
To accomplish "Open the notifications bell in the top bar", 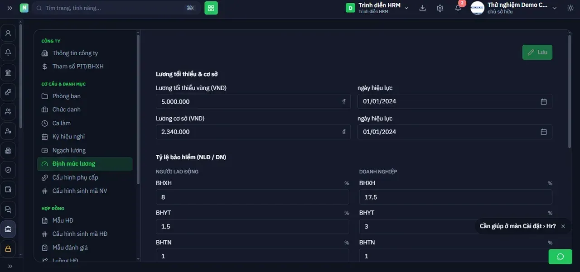I will [458, 8].
